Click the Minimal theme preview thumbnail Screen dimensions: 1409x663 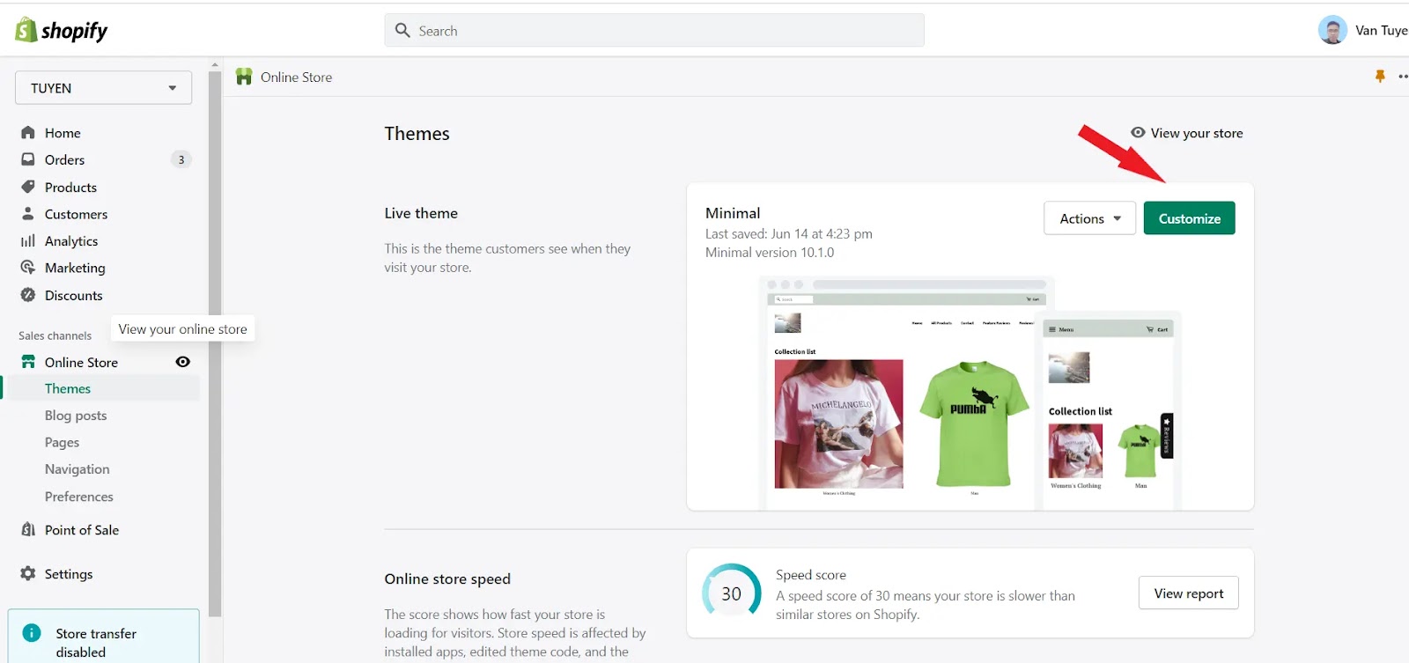[x=970, y=392]
